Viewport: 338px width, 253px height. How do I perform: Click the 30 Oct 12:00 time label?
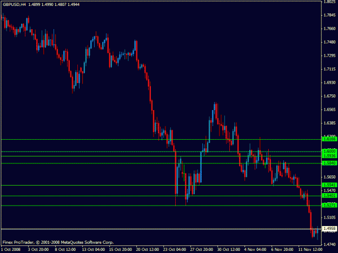tap(229, 249)
